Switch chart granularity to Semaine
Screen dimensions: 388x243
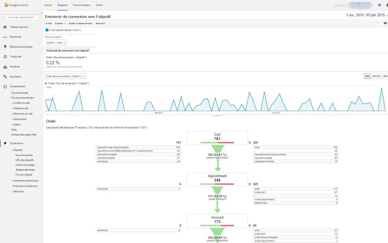tap(376, 76)
